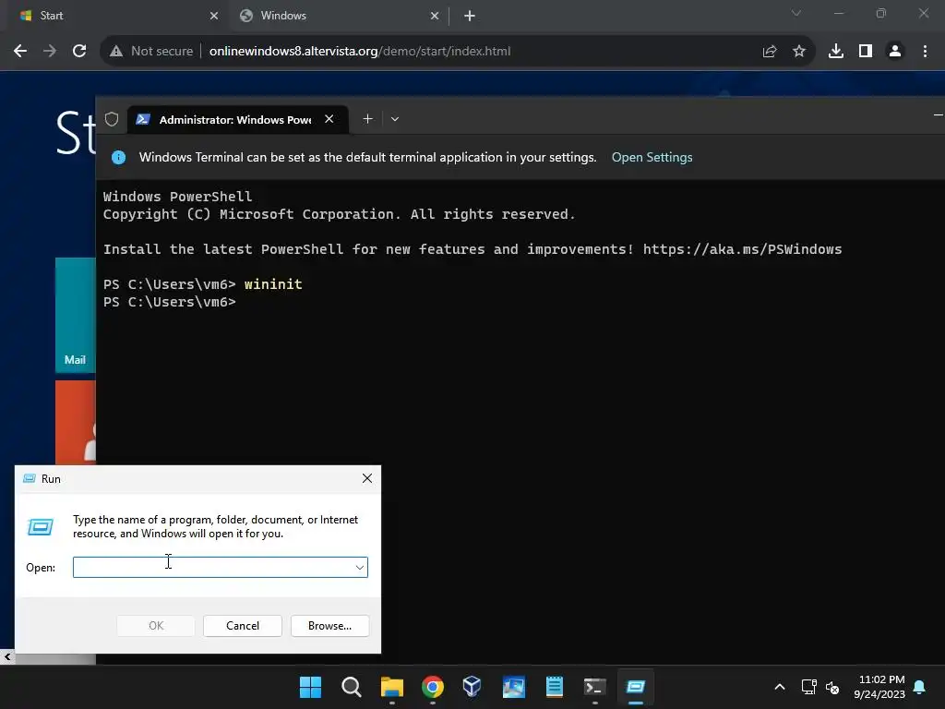
Task: Click the Chrome forward arrow
Action: [50, 52]
